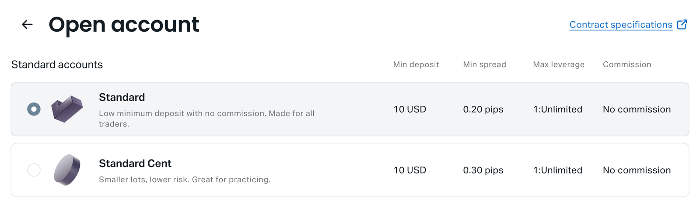
Task: Select the Standard Cent radio button
Action: tap(34, 170)
